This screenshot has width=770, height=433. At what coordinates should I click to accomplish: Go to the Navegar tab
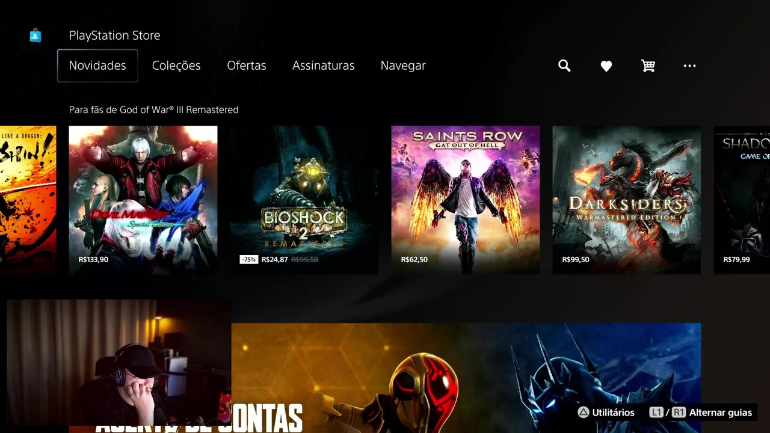tap(403, 66)
